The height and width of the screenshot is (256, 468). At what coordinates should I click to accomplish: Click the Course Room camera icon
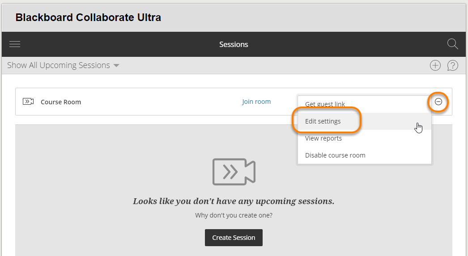click(x=28, y=102)
